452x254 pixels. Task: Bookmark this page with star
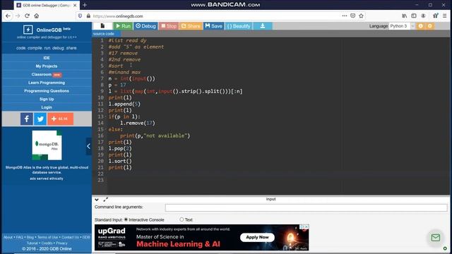pyautogui.click(x=361, y=16)
